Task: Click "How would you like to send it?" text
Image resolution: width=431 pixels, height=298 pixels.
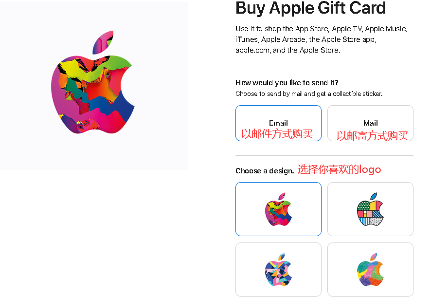Action: (287, 83)
